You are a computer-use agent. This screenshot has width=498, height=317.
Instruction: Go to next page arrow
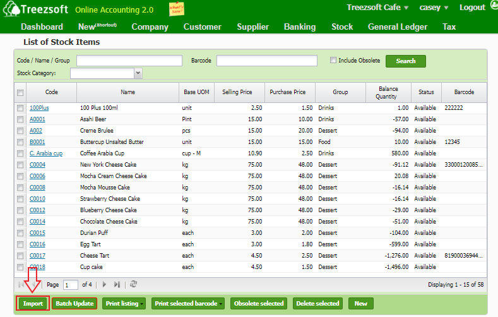tap(105, 285)
